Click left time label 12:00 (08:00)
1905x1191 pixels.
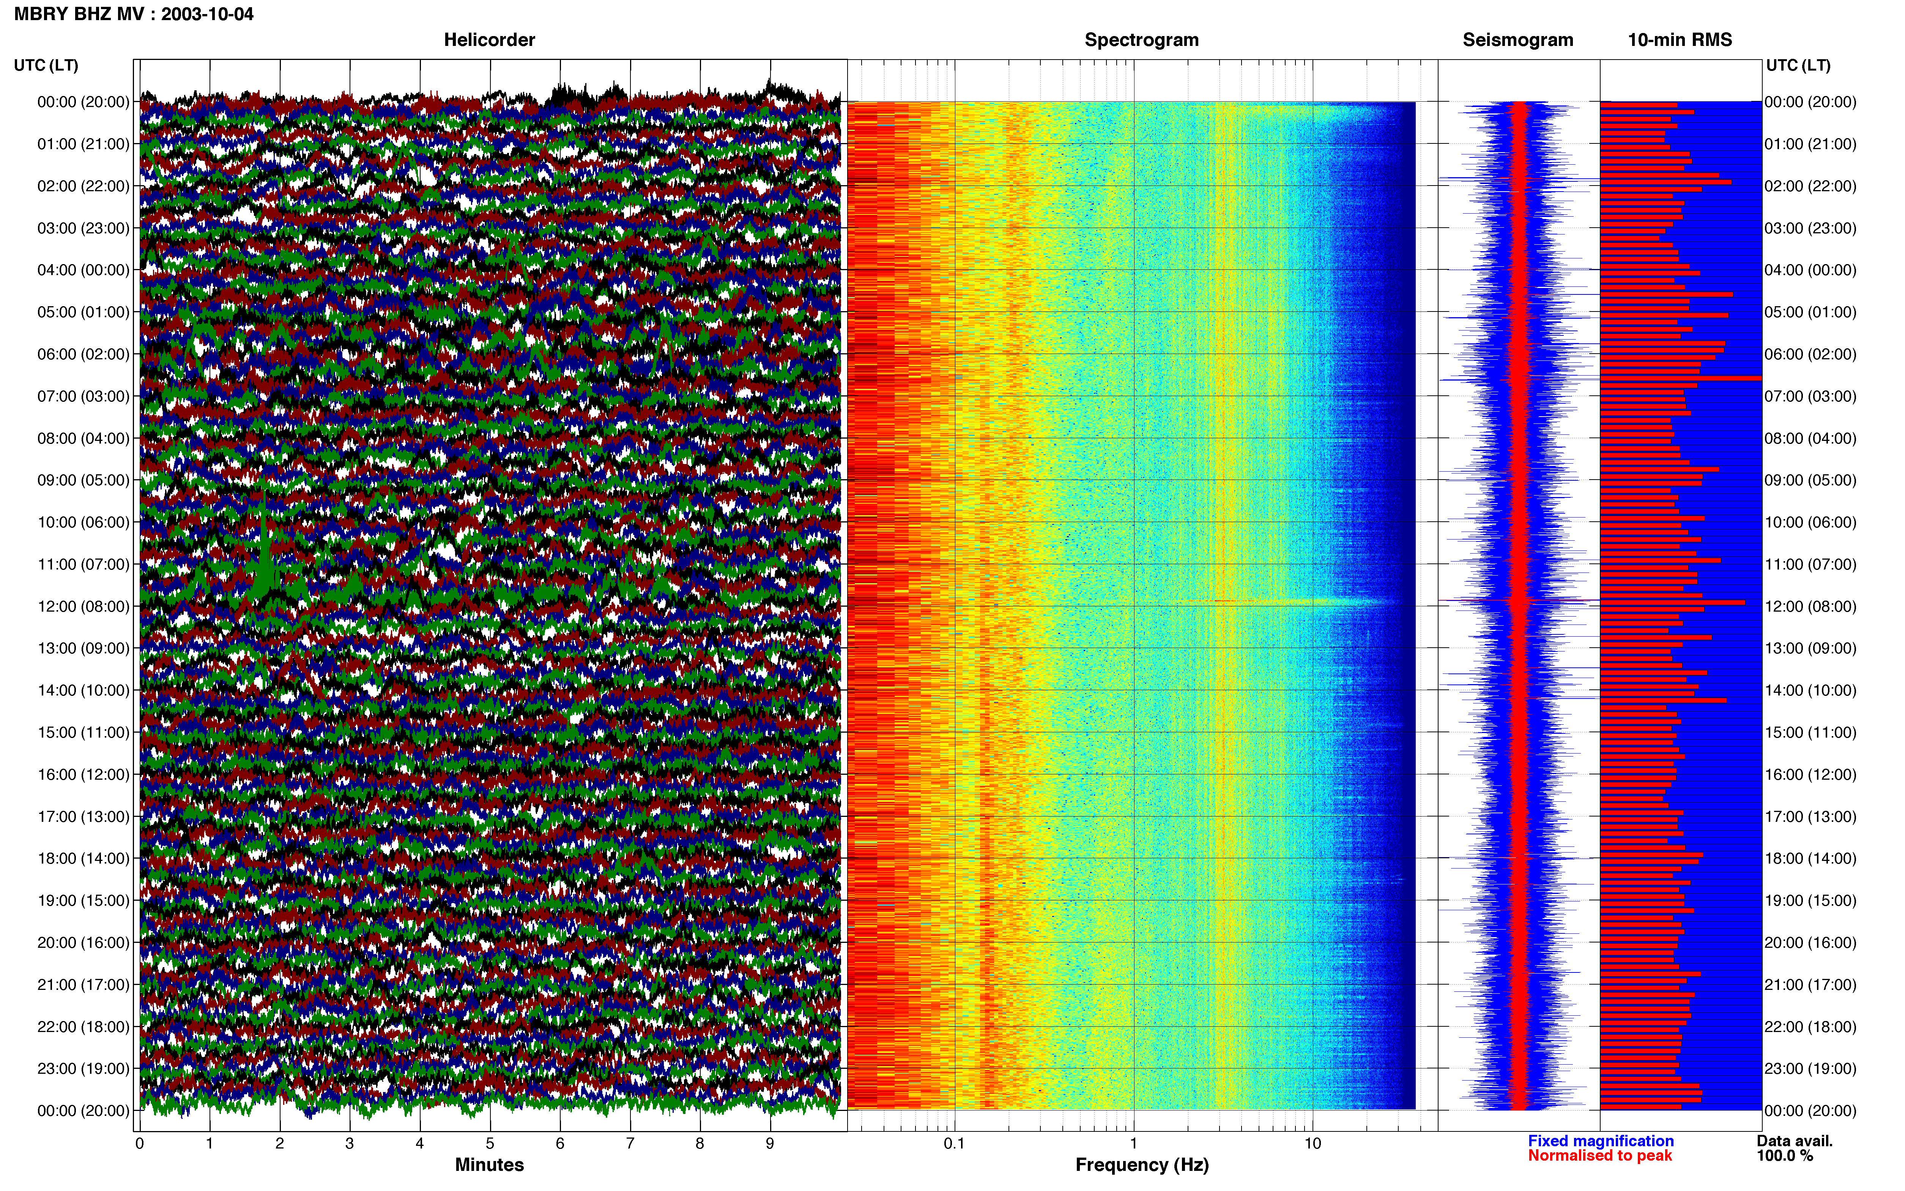click(x=84, y=607)
